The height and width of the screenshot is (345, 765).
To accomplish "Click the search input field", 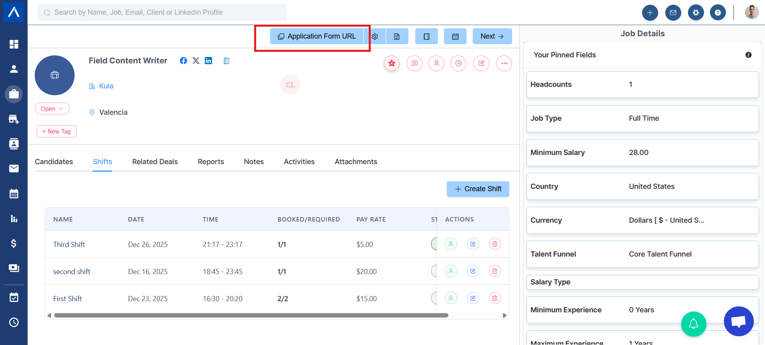I will click(x=162, y=12).
